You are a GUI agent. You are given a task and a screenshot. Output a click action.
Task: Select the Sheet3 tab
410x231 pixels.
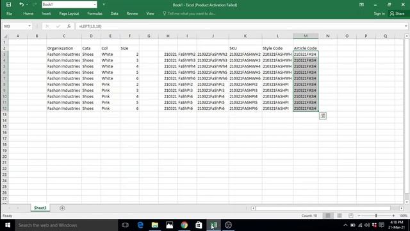click(x=40, y=208)
